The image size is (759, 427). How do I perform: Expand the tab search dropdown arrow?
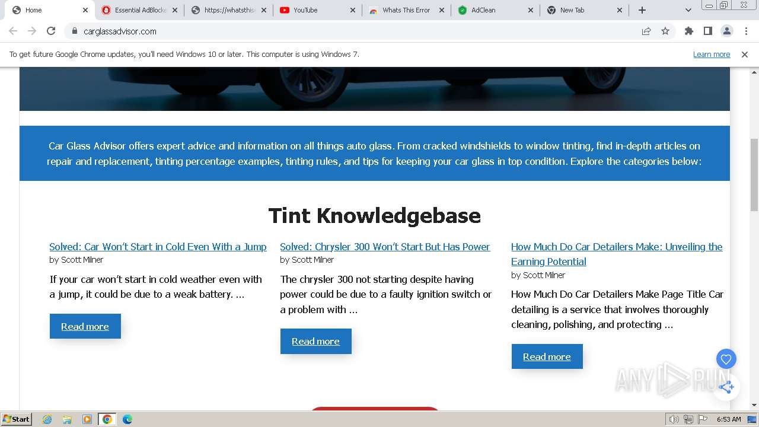(688, 10)
